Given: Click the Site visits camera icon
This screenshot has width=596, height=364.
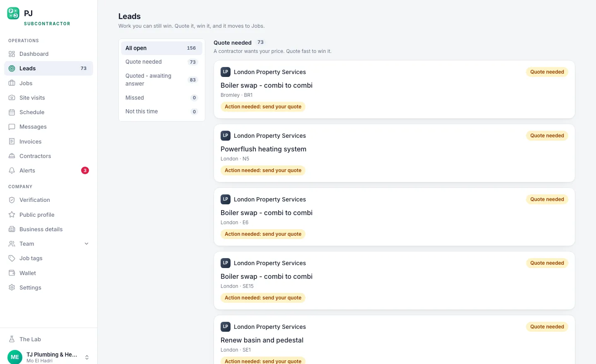Looking at the screenshot, I should pos(12,98).
